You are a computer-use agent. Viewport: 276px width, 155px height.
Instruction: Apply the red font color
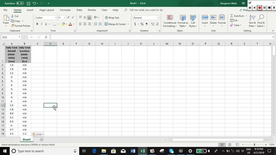point(70,24)
